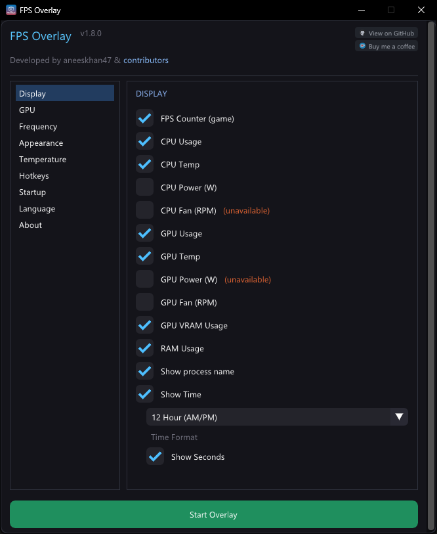Click unavailable text next to CPU Fan
The image size is (437, 534).
coord(247,210)
